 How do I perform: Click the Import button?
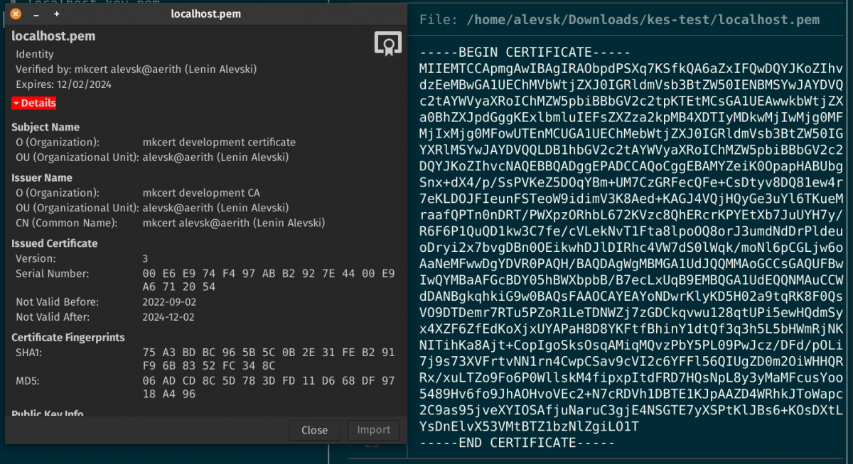(373, 430)
